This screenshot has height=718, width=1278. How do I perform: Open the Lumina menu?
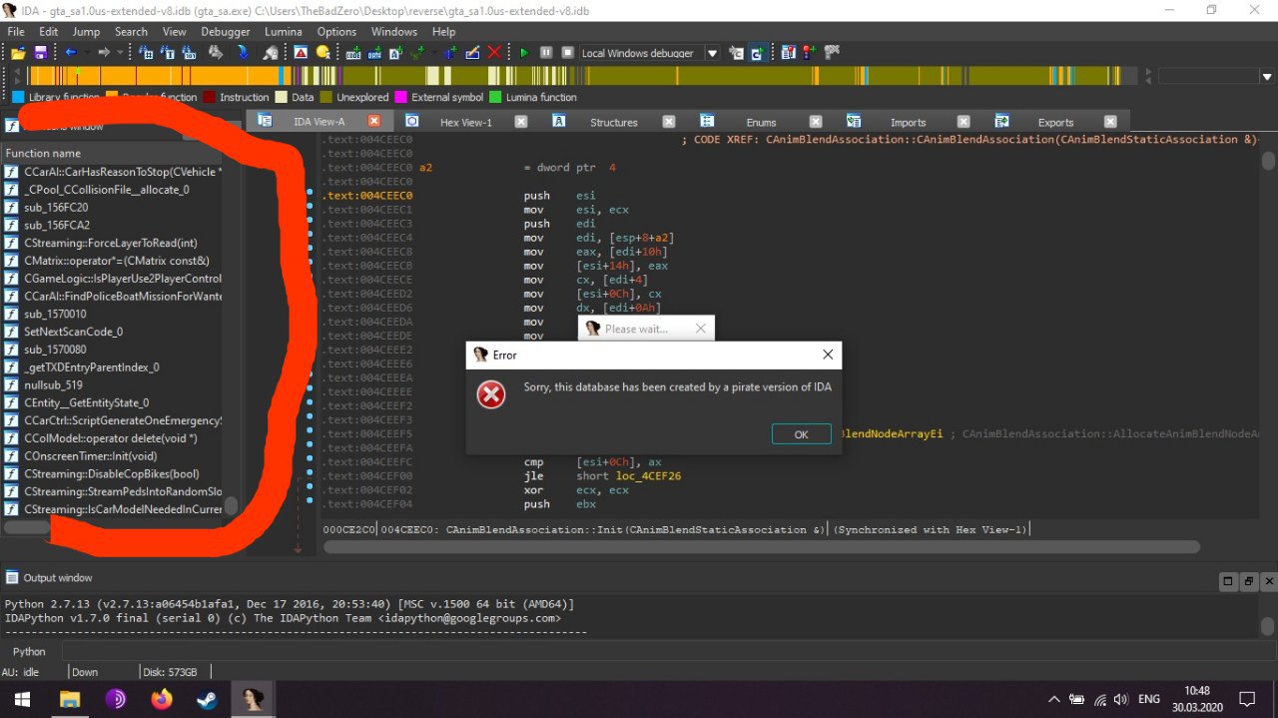284,32
